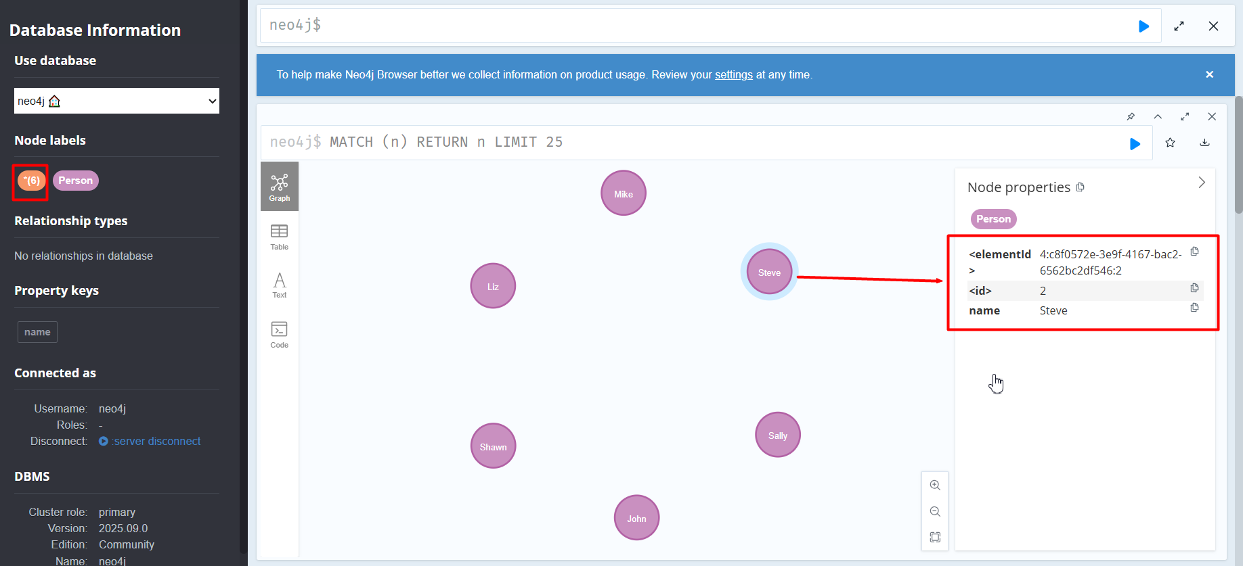Viewport: 1243px width, 566px height.
Task: Save query to favorites with star icon
Action: click(1170, 143)
